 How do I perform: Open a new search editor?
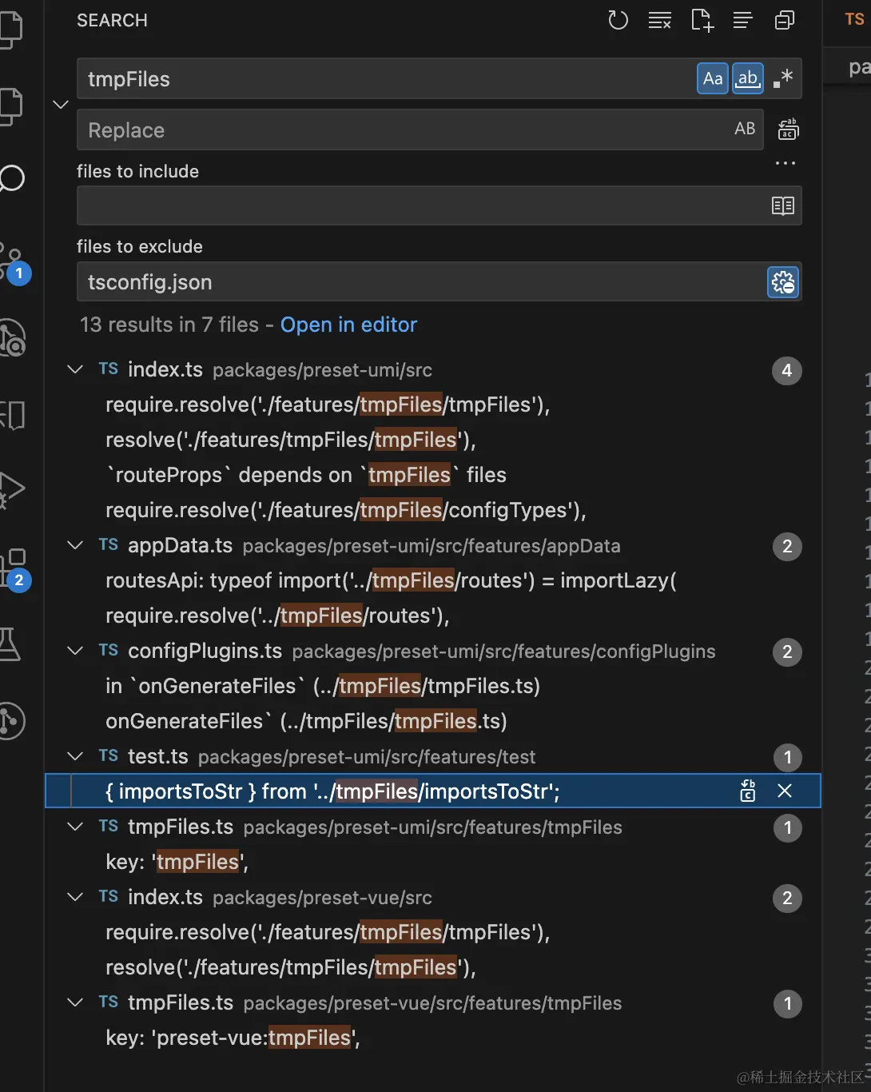701,21
